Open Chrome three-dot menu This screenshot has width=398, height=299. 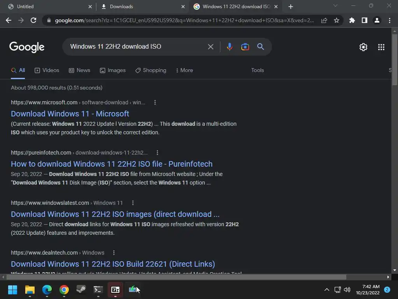pos(389,20)
